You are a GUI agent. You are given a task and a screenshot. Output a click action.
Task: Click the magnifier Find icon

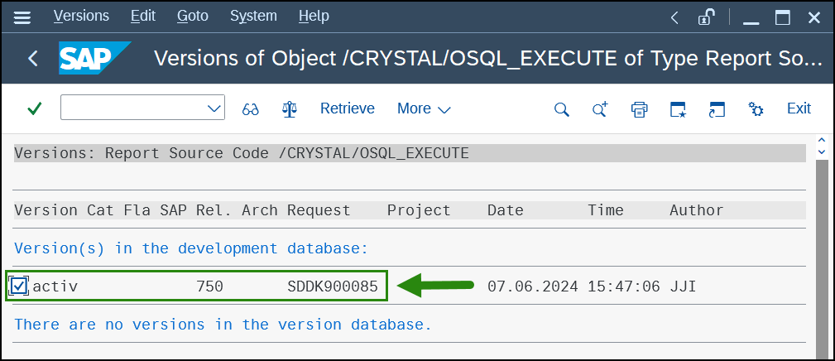(x=562, y=109)
